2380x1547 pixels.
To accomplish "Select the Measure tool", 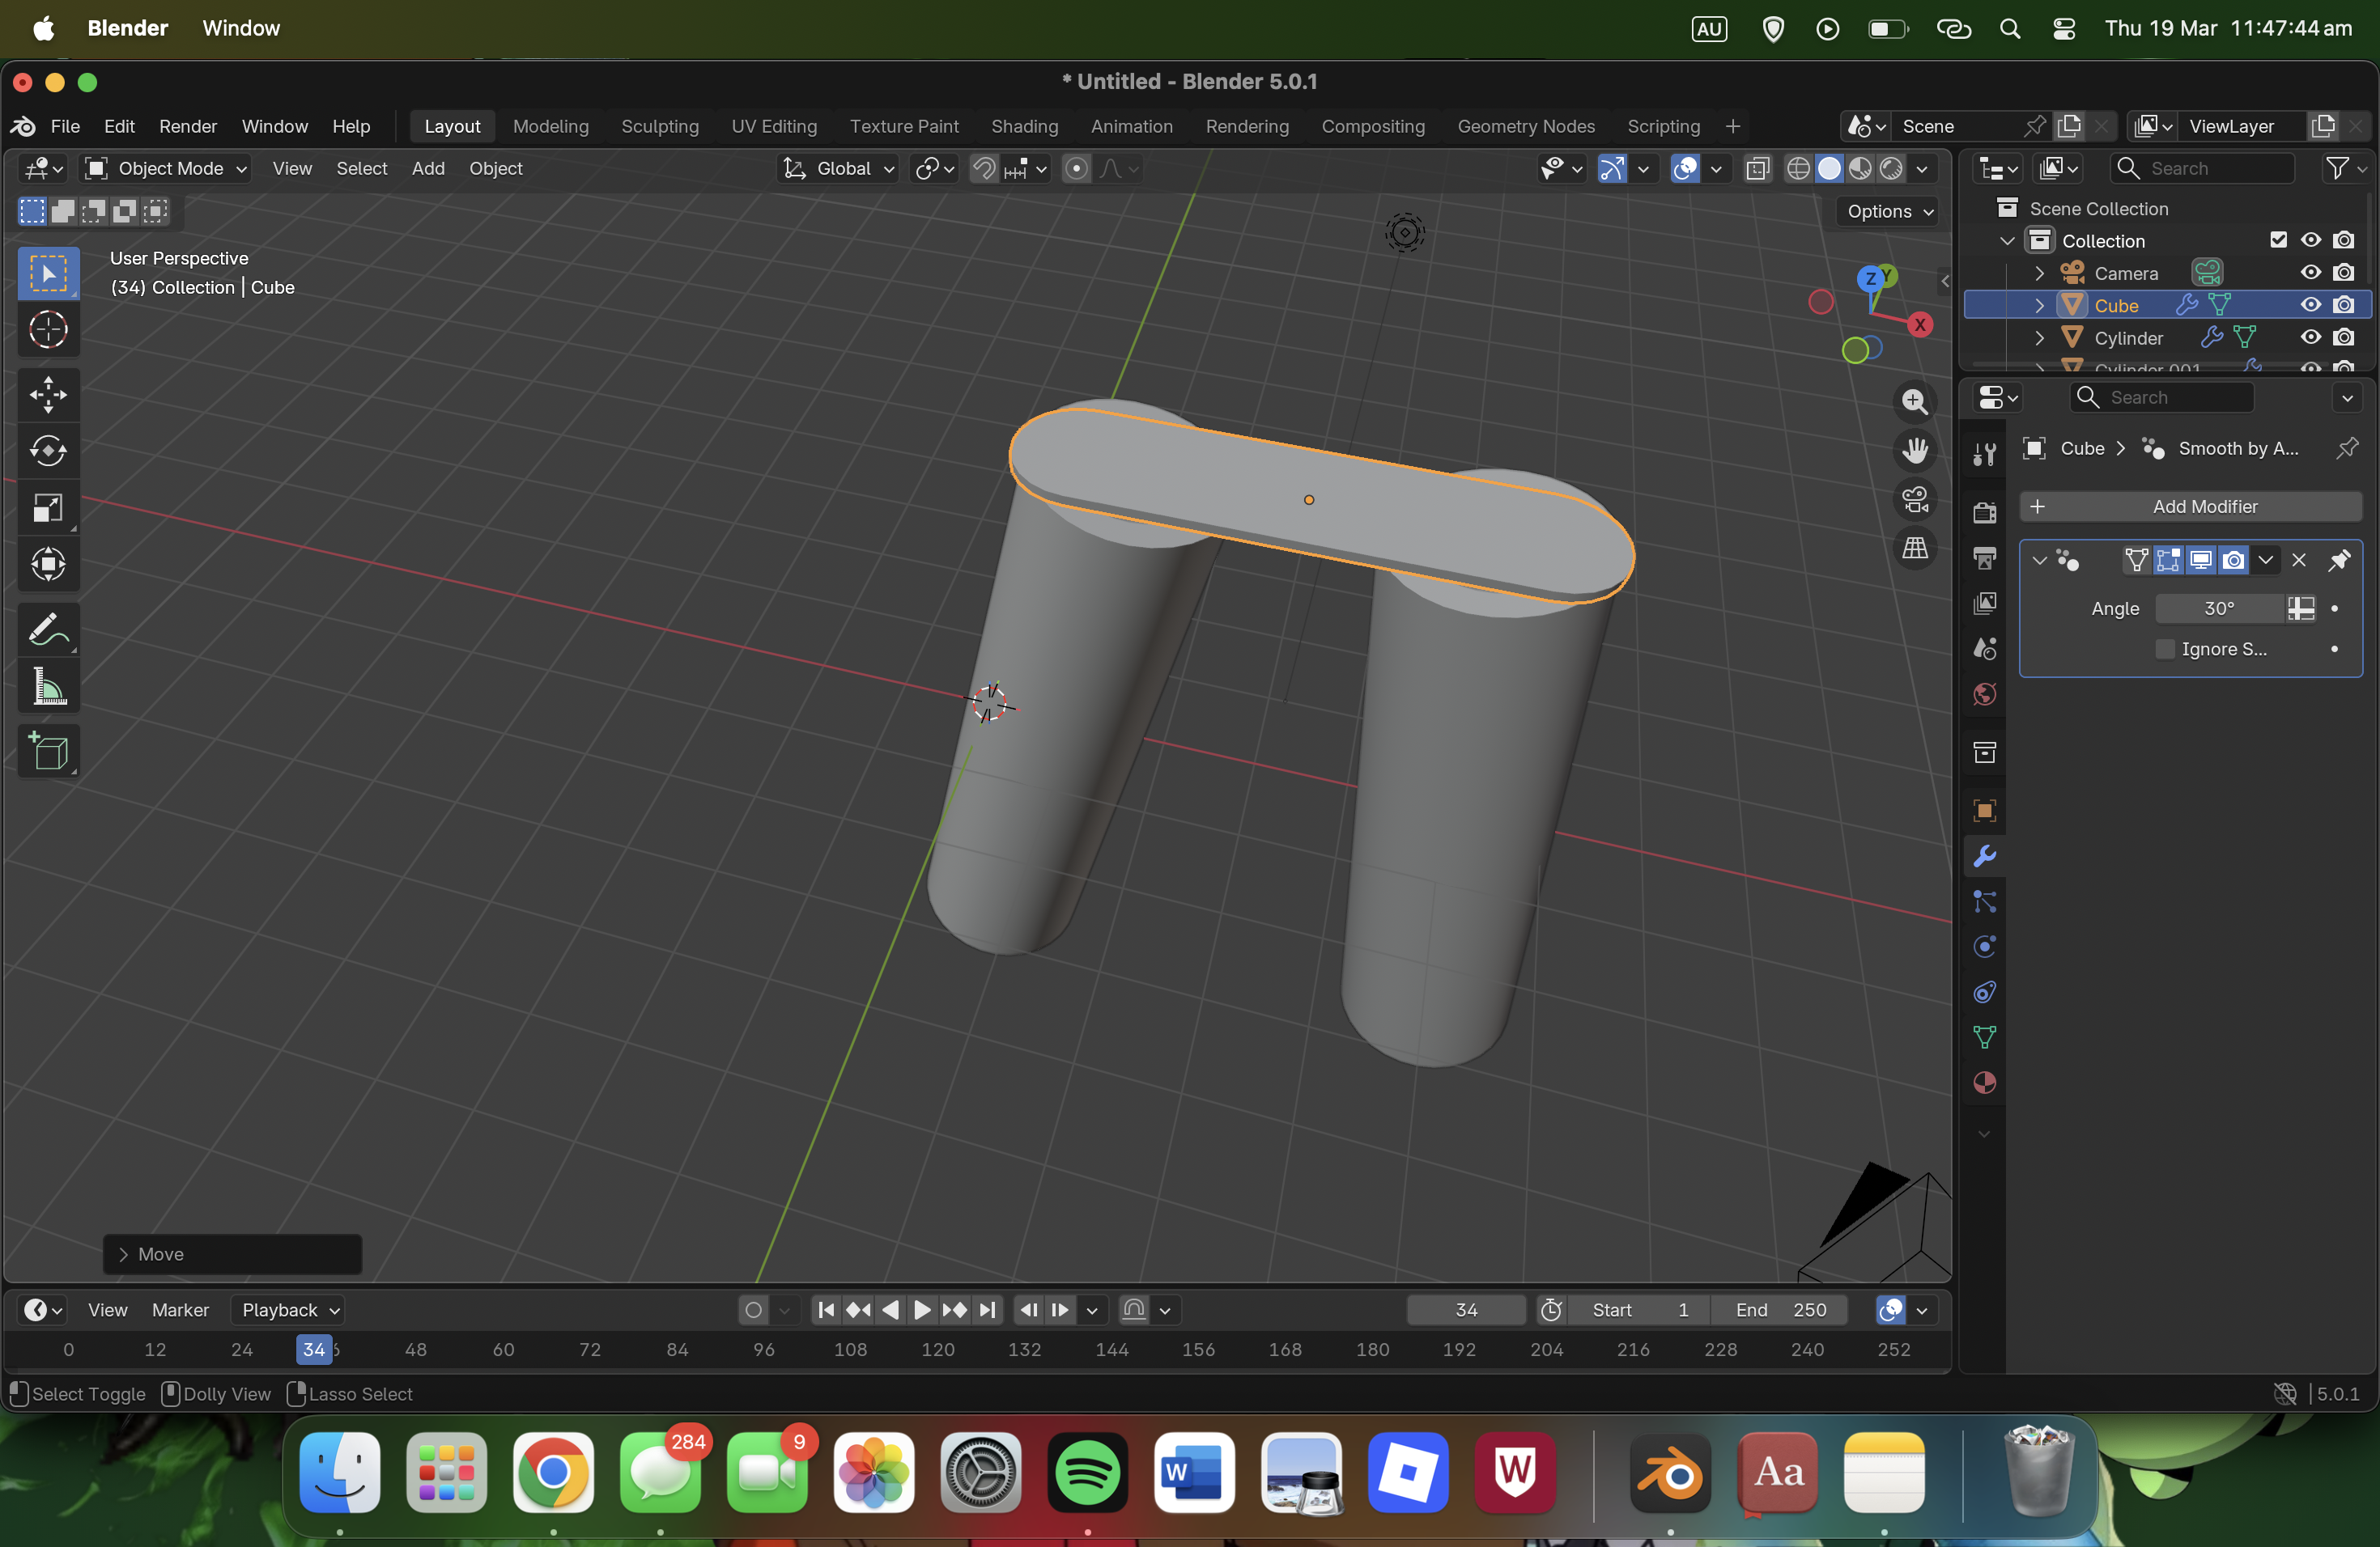I will click(x=48, y=688).
